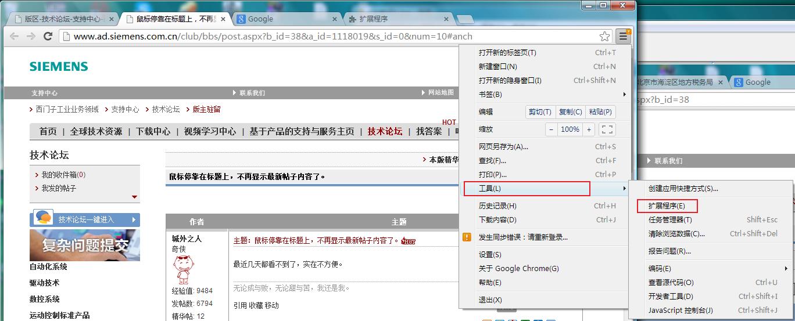Select 开发者工具(D) submenu item
Screen dimensions: 795x321
[x=711, y=296]
